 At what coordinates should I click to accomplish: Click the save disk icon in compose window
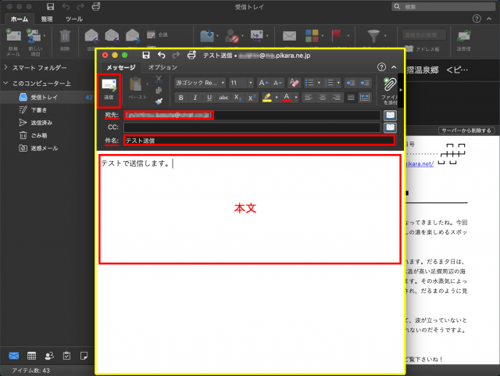145,55
